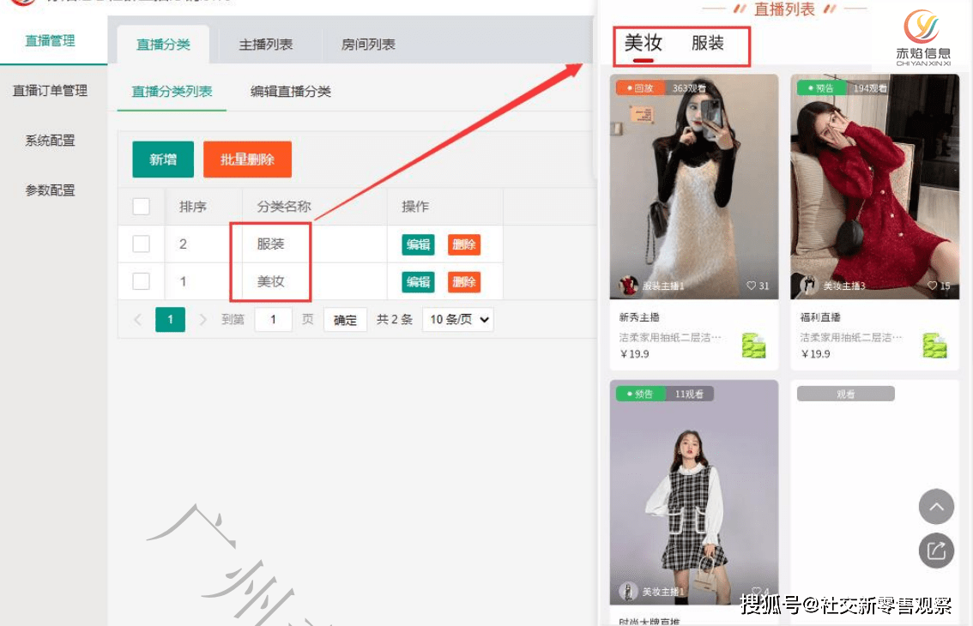The image size is (973, 626).
Task: Click the green 新增 button
Action: point(163,160)
